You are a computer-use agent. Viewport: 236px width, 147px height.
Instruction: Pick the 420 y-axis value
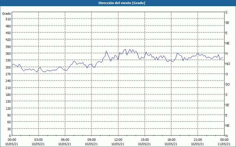pyautogui.click(x=9, y=40)
